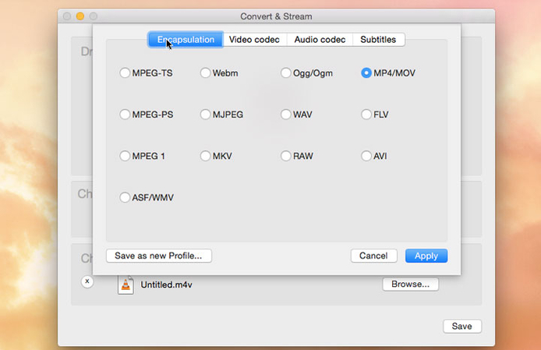Remove destination file with the x icon
541x350 pixels.
87,281
